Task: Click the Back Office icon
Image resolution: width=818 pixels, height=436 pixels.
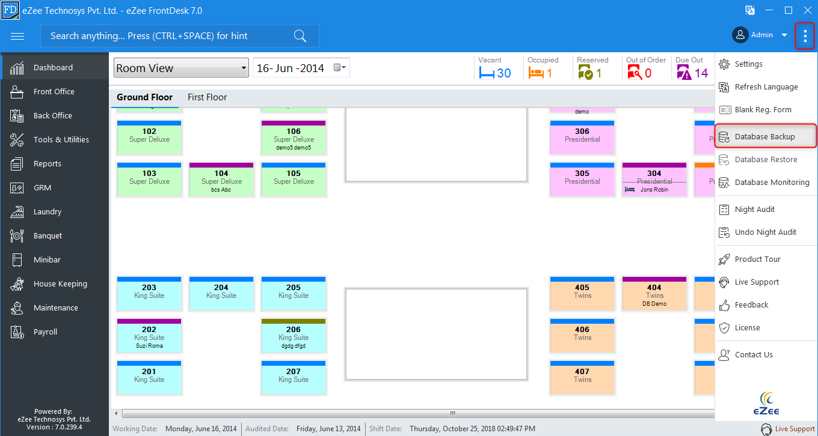Action: [x=17, y=115]
